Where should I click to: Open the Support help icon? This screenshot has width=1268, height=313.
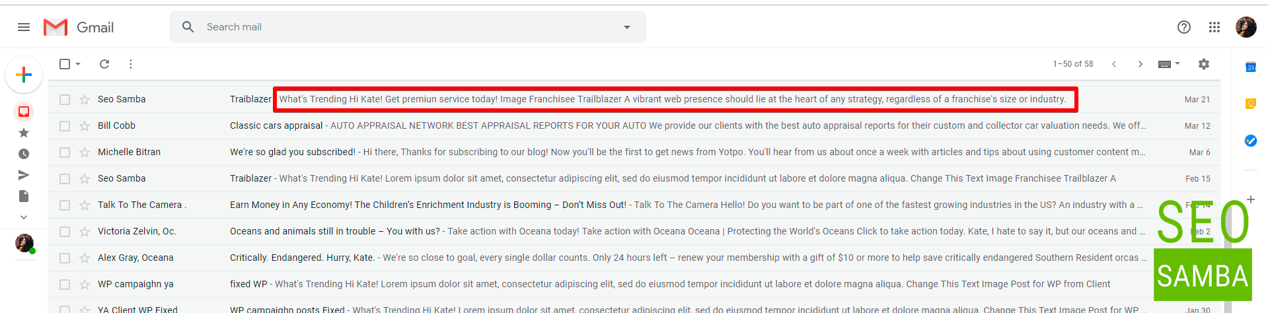coord(1184,27)
